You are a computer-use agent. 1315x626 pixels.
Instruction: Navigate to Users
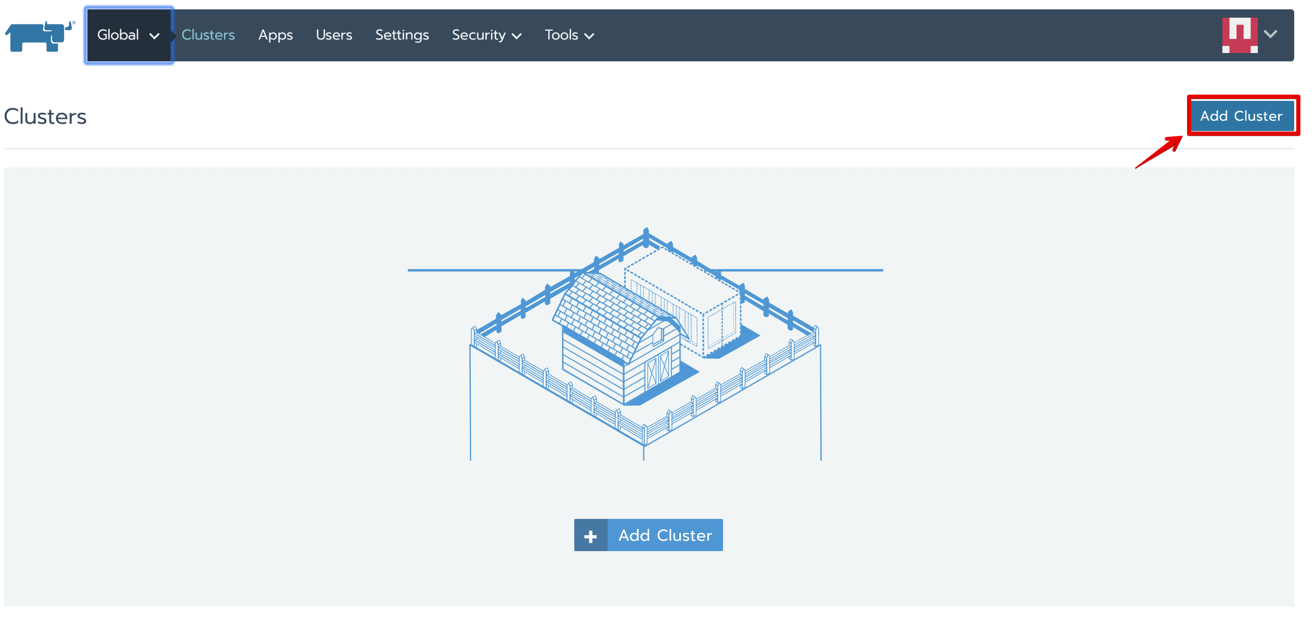pyautogui.click(x=333, y=35)
